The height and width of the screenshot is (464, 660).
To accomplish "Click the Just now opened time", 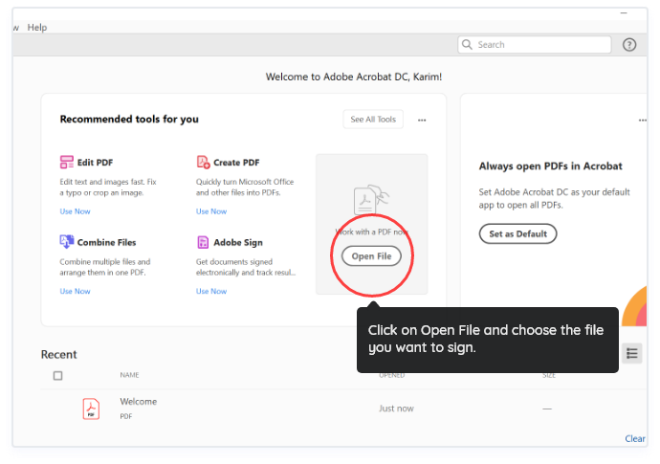I will [396, 408].
